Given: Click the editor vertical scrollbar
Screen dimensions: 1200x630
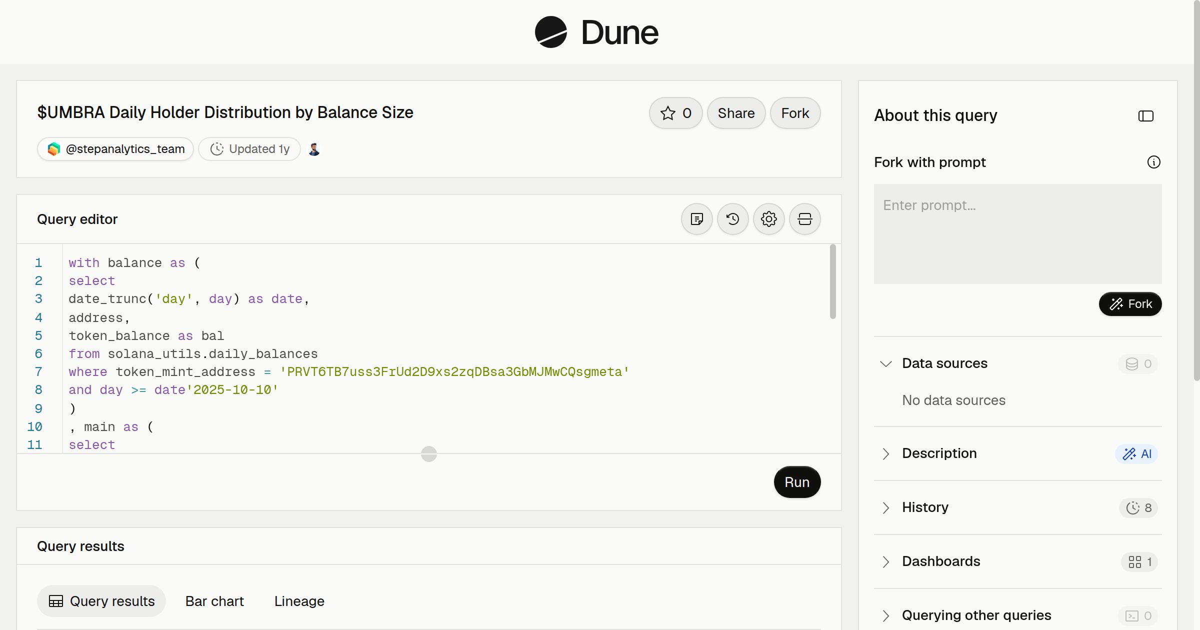Looking at the screenshot, I should pos(832,281).
